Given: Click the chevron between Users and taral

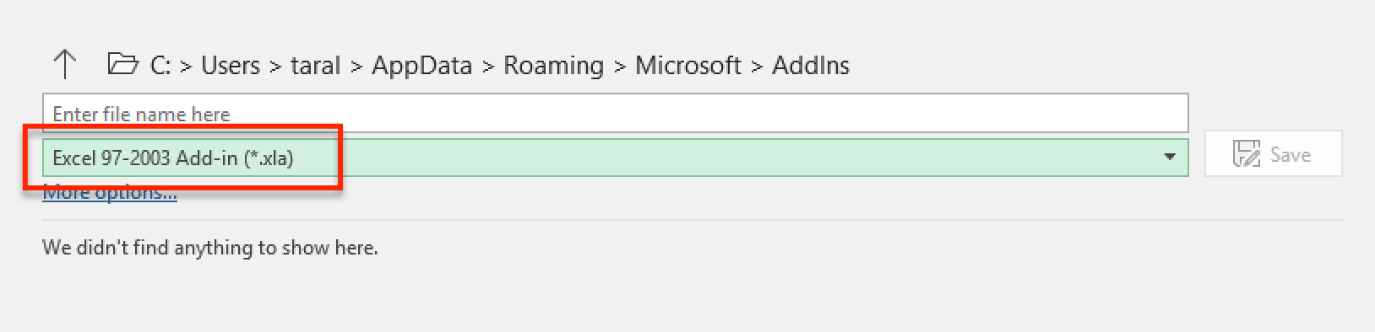Looking at the screenshot, I should 275,67.
